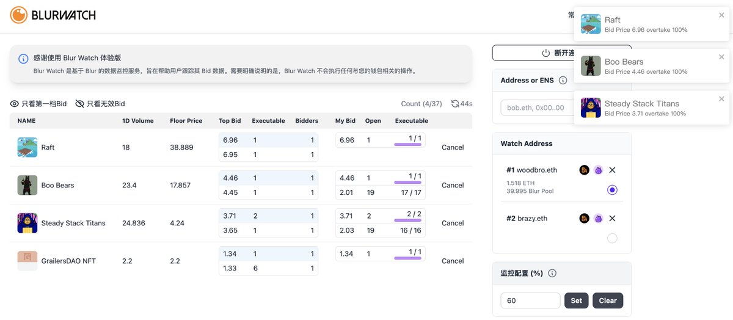Click Steady Stack Titans notification thumbnail

tap(591, 107)
